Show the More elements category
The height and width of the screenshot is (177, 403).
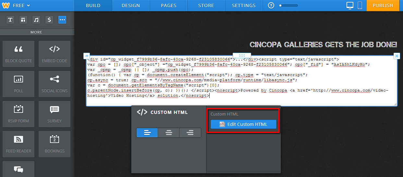(x=62, y=20)
